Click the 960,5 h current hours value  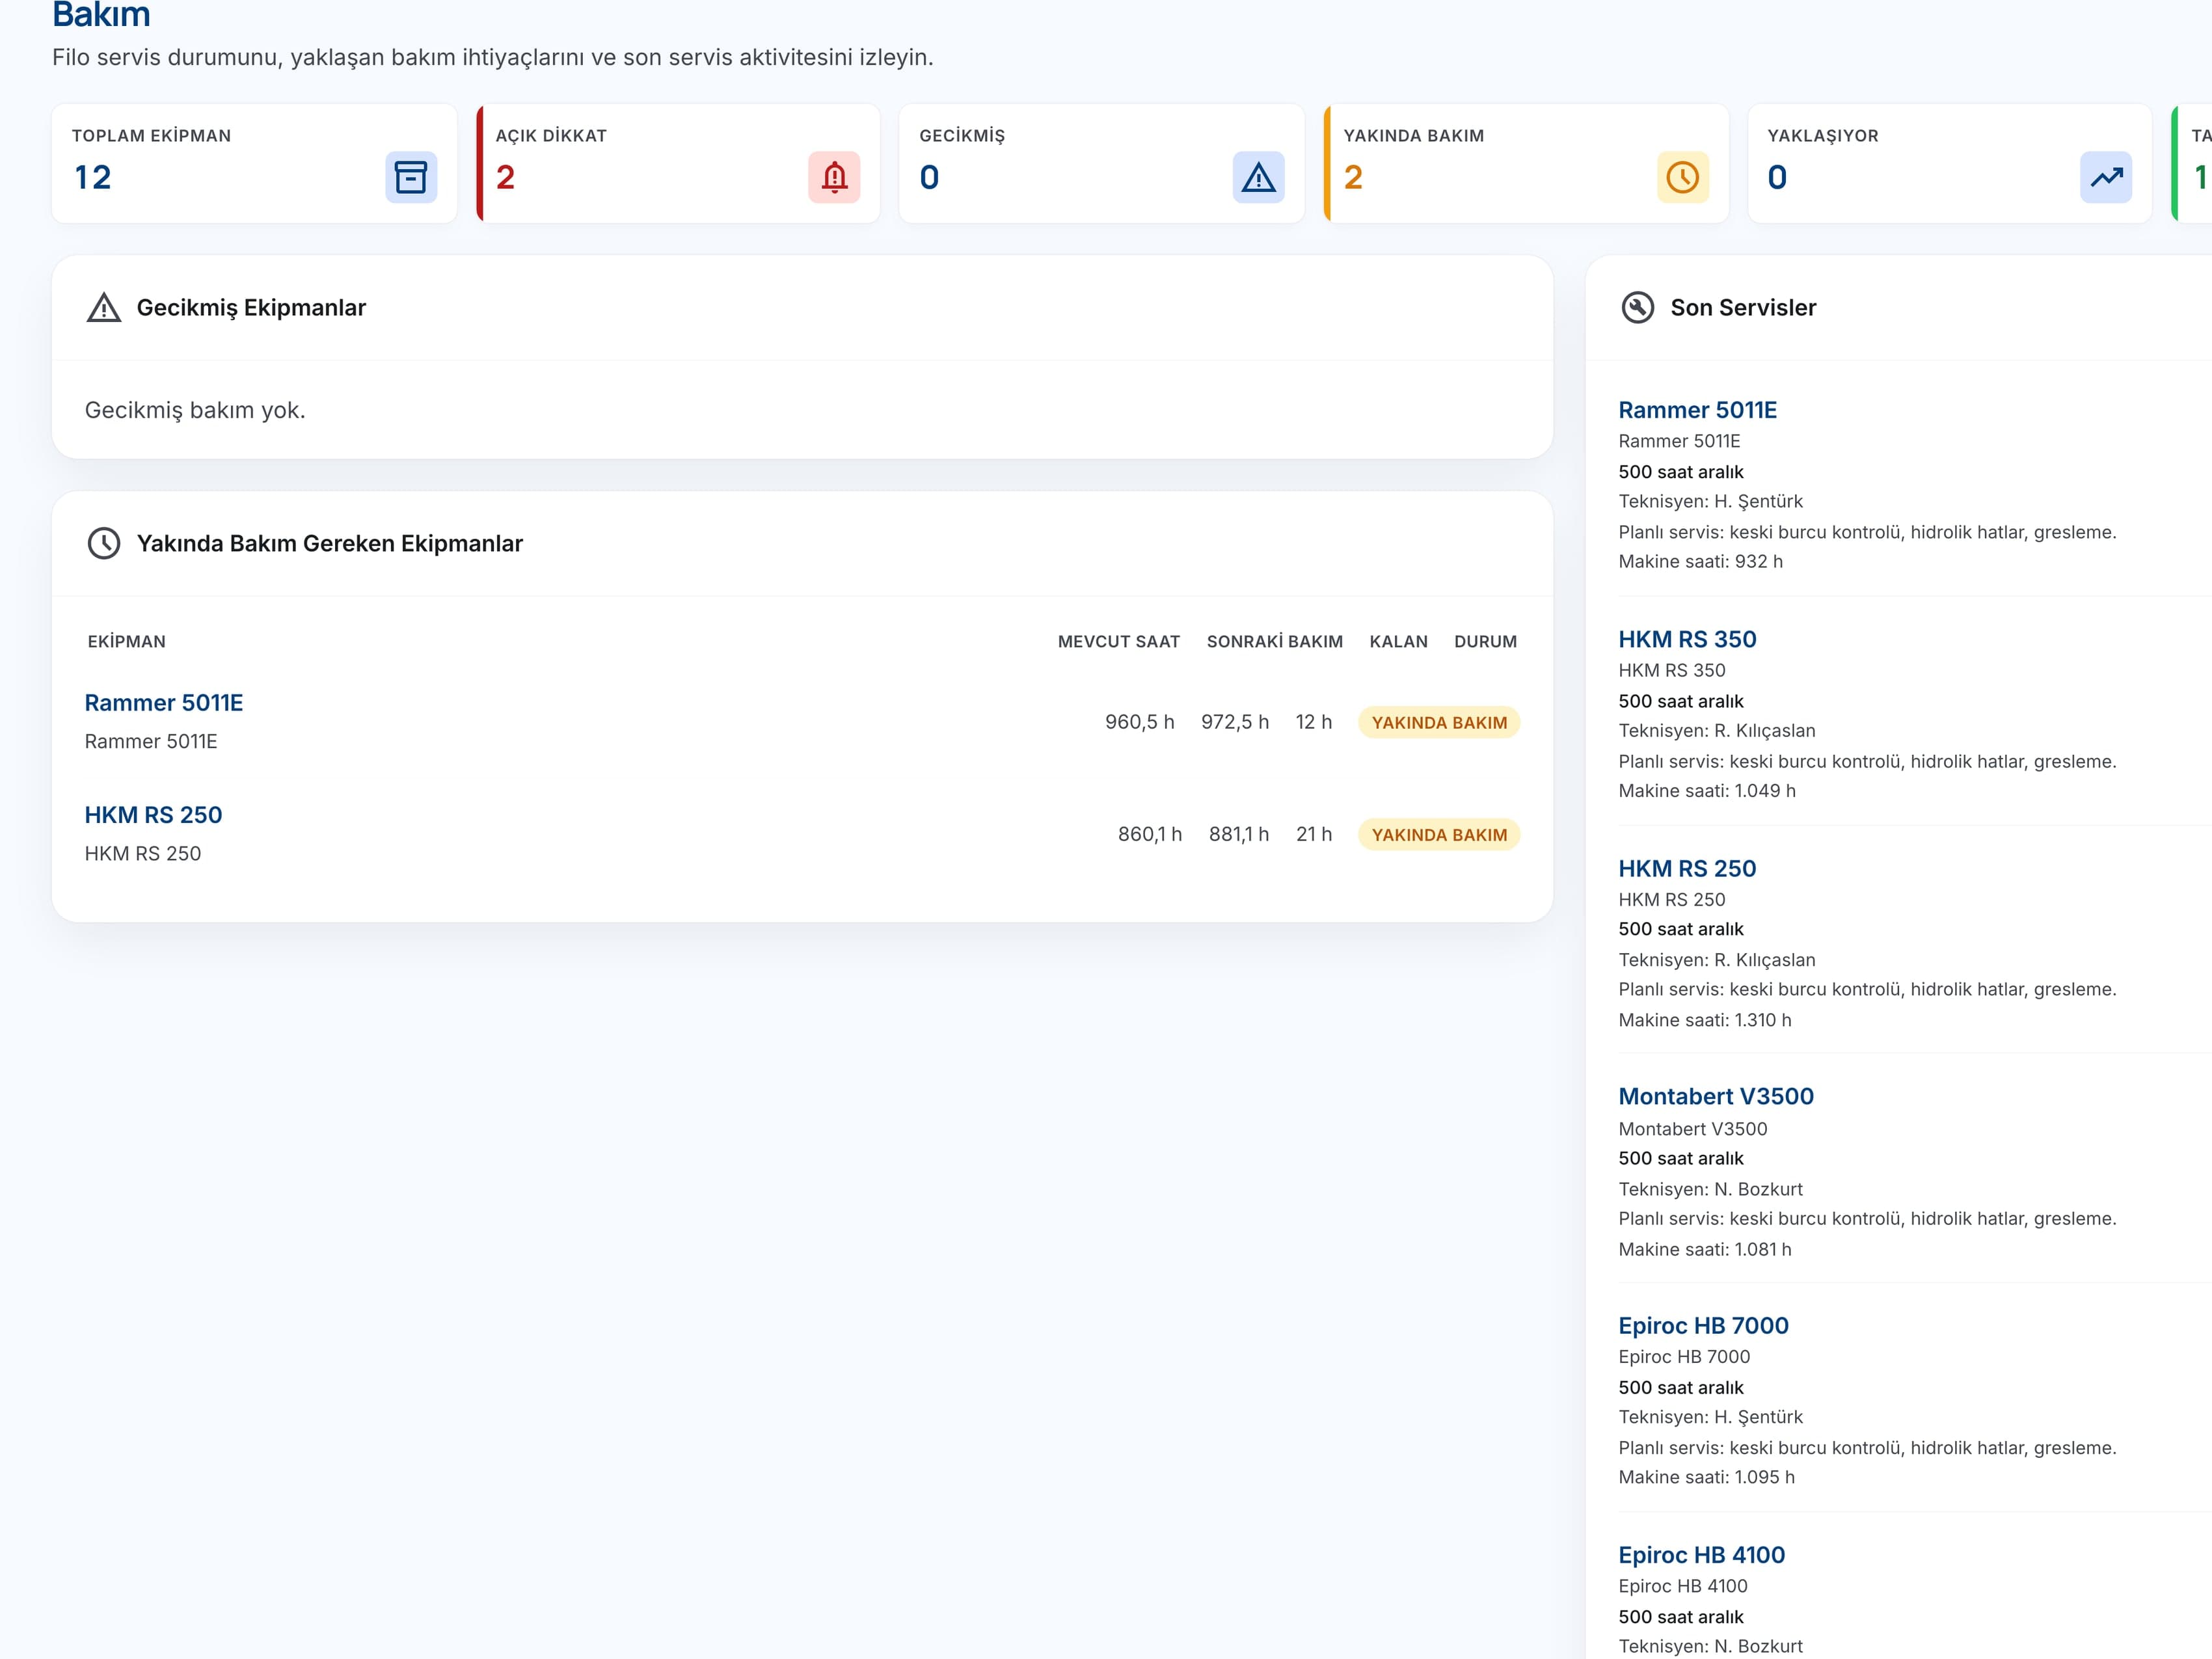pyautogui.click(x=1140, y=722)
